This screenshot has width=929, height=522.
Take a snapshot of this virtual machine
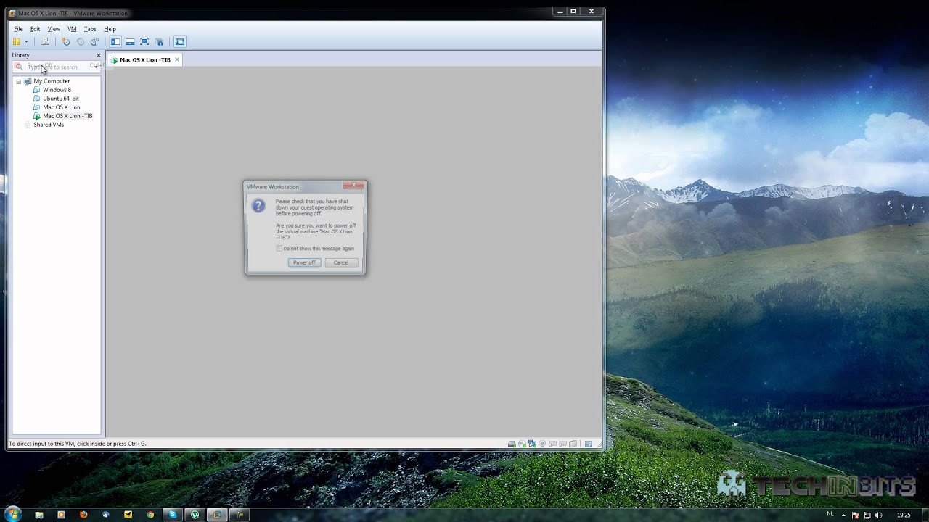[x=65, y=42]
